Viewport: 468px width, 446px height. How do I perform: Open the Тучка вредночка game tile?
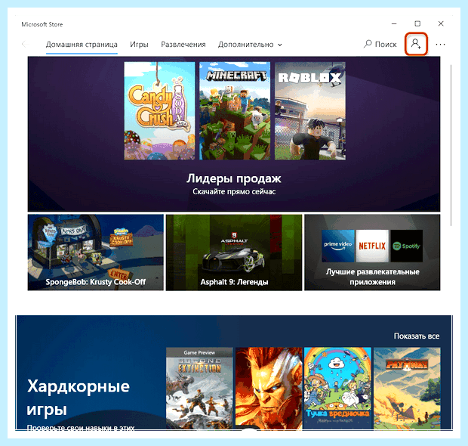337,389
